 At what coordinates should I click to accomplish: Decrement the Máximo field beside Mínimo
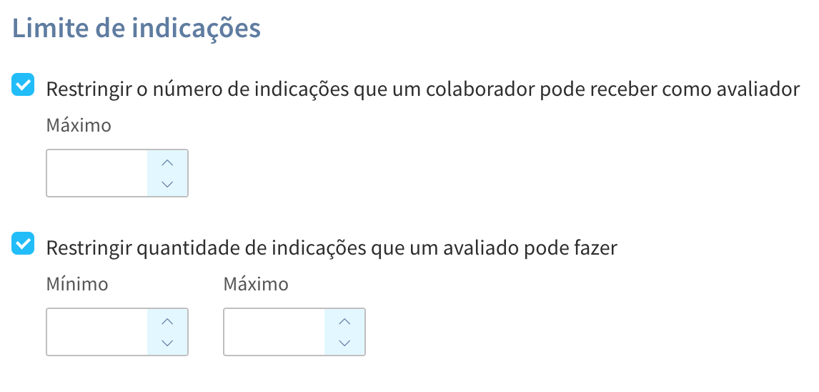345,343
